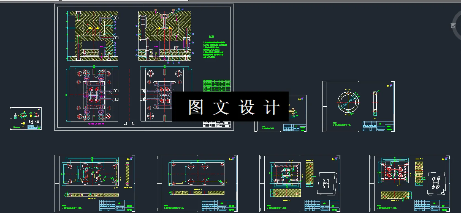Click the ViewCube face labeled 西
Viewport: 461px width, 213px height.
click(x=453, y=26)
